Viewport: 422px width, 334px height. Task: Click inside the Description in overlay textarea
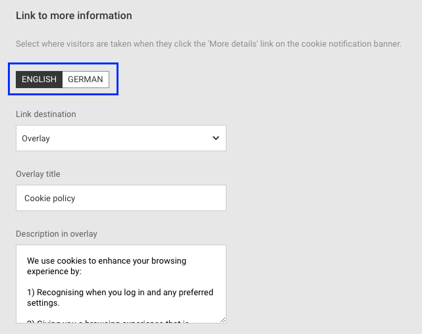pyautogui.click(x=120, y=283)
